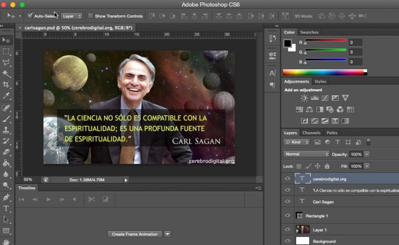Select the Horizontal Type tool

point(6,208)
